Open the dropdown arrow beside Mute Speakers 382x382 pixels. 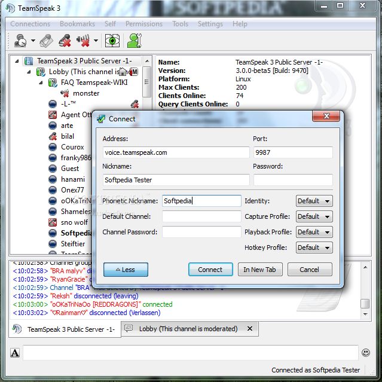coord(96,41)
